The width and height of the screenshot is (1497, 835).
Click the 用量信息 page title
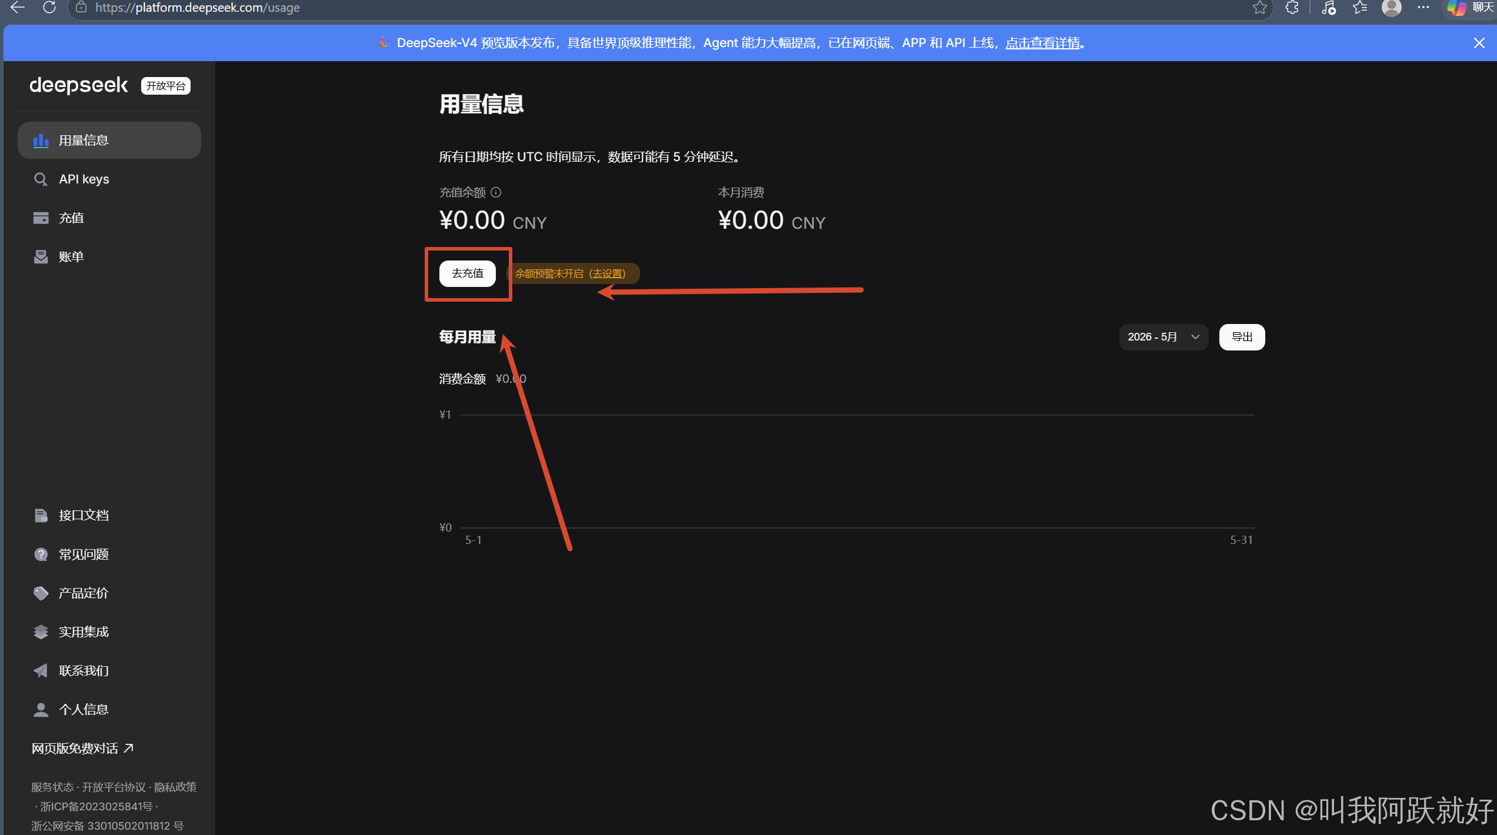click(x=482, y=104)
